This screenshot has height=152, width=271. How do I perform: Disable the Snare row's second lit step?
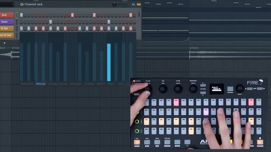click(x=109, y=22)
